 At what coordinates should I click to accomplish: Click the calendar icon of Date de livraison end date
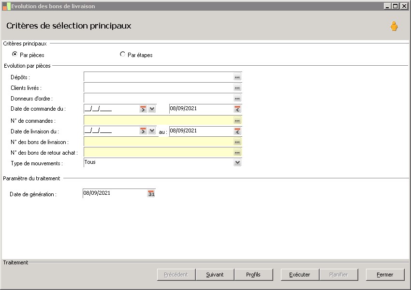(237, 131)
